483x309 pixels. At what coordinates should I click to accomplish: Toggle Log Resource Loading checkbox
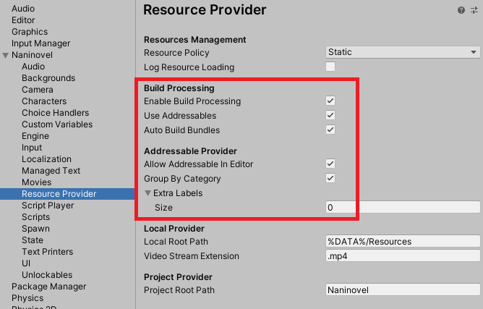[330, 67]
